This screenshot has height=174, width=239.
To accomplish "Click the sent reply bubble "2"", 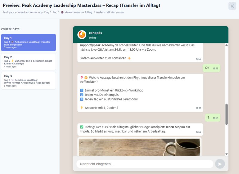I will pos(211,117).
